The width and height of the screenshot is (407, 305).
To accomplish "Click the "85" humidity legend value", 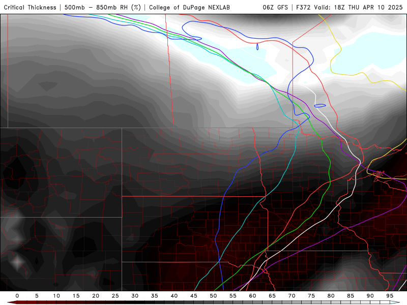I will tap(351, 296).
